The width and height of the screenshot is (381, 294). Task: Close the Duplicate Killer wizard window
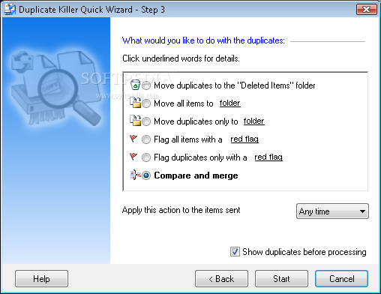(367, 10)
